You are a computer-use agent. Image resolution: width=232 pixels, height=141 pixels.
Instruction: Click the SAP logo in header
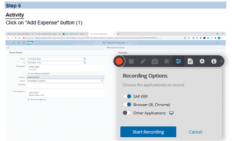click(x=30, y=43)
